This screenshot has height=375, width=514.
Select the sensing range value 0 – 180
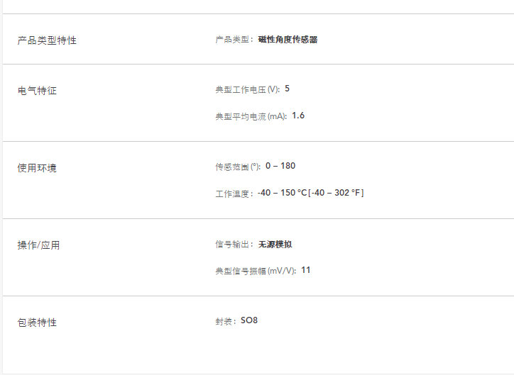point(280,166)
